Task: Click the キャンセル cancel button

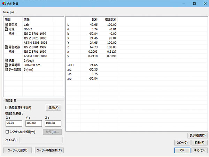Action: [200, 150]
